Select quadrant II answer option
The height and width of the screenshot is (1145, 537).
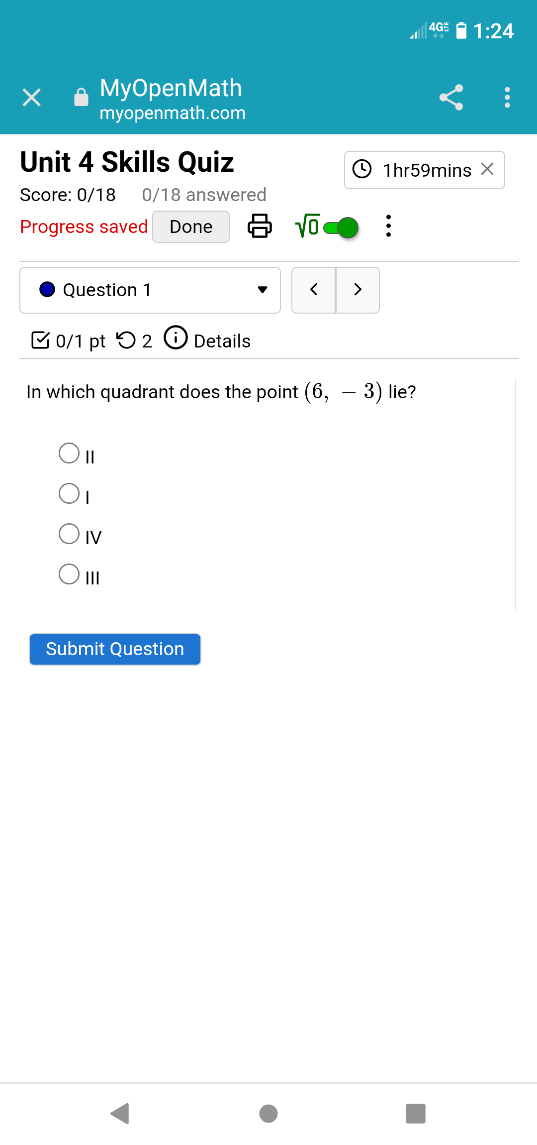coord(70,453)
